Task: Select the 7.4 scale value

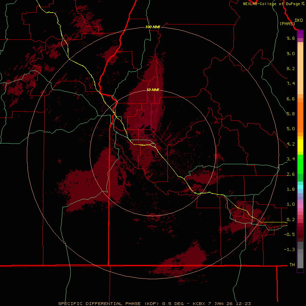Action: (x=291, y=84)
